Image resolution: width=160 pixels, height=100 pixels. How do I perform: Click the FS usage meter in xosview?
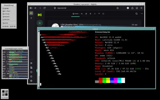[x=18, y=64]
